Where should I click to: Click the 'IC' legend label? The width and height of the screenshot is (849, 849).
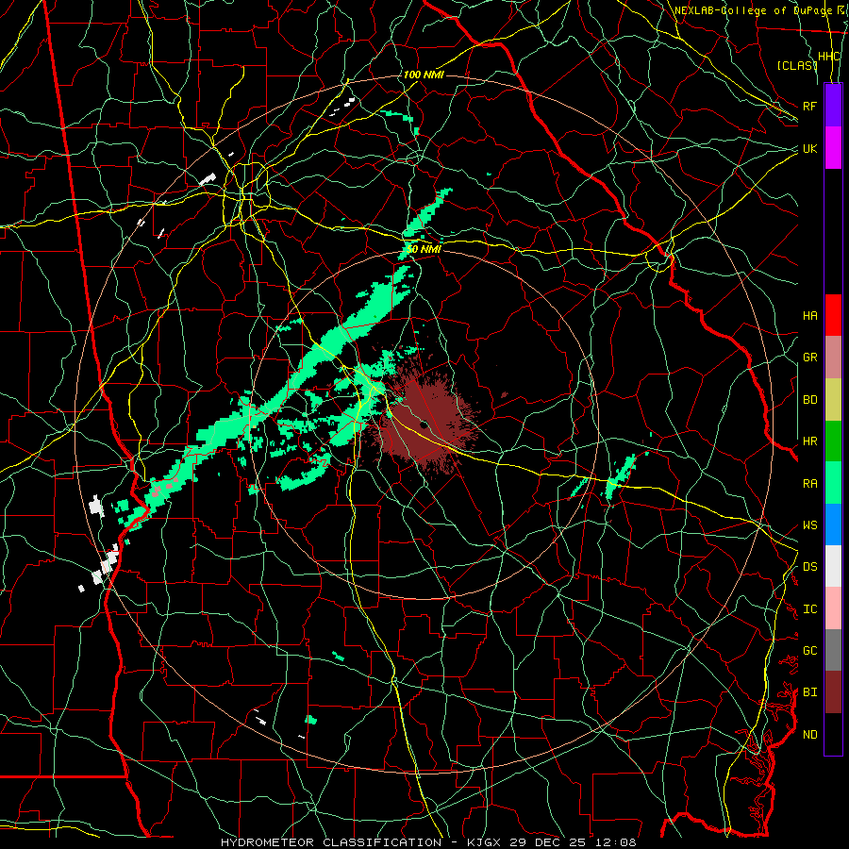coord(809,609)
